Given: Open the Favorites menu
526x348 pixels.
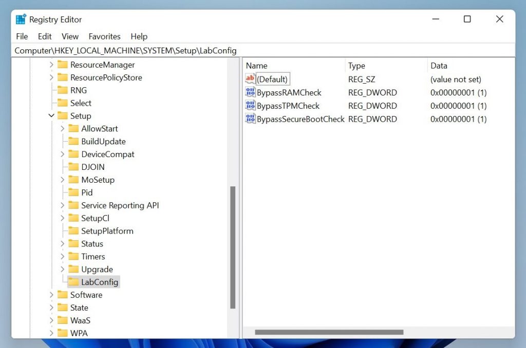Looking at the screenshot, I should (x=104, y=36).
